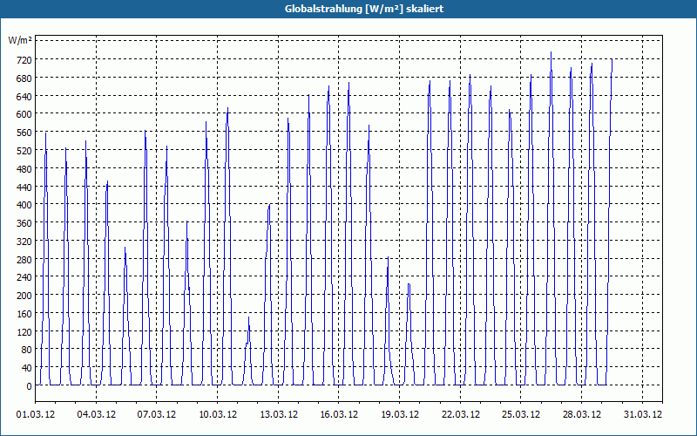Click the 240 y-axis label
Screen dimensions: 697x436
[x=24, y=277]
